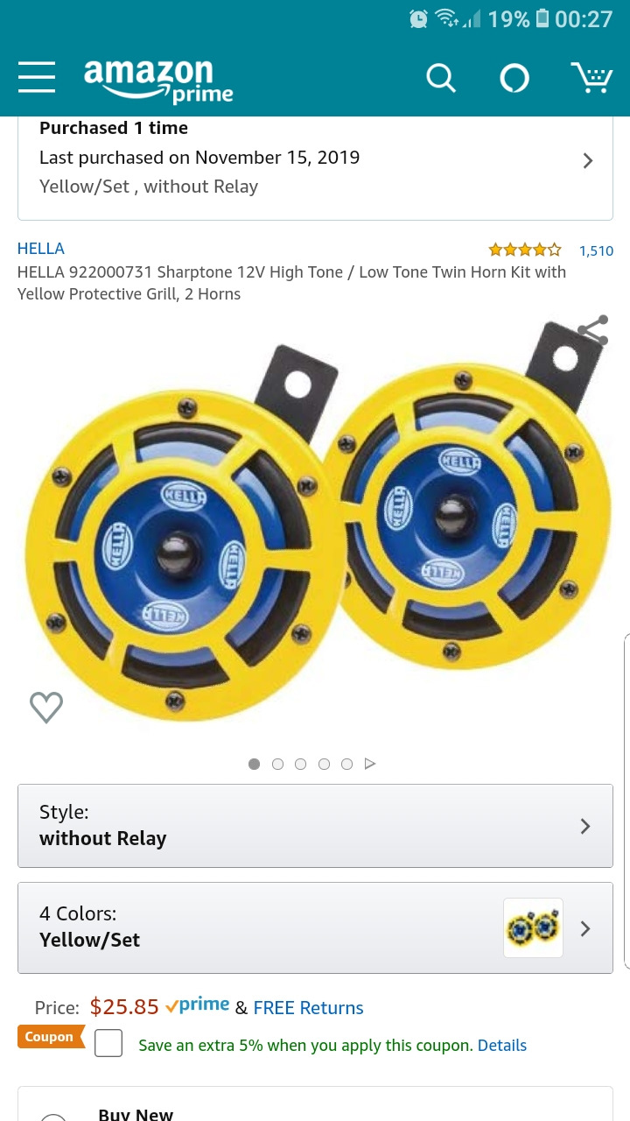
Task: Tick the 5% coupon checkbox
Action: pos(108,1043)
